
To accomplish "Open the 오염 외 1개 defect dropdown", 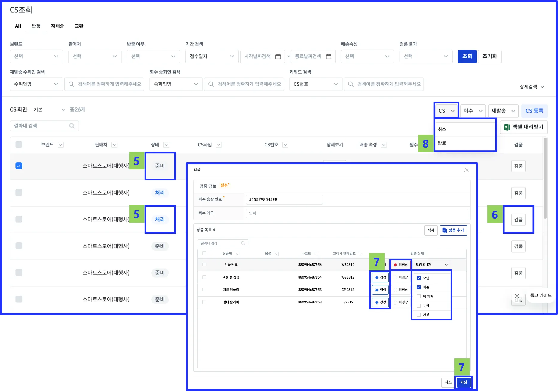I will click(432, 265).
